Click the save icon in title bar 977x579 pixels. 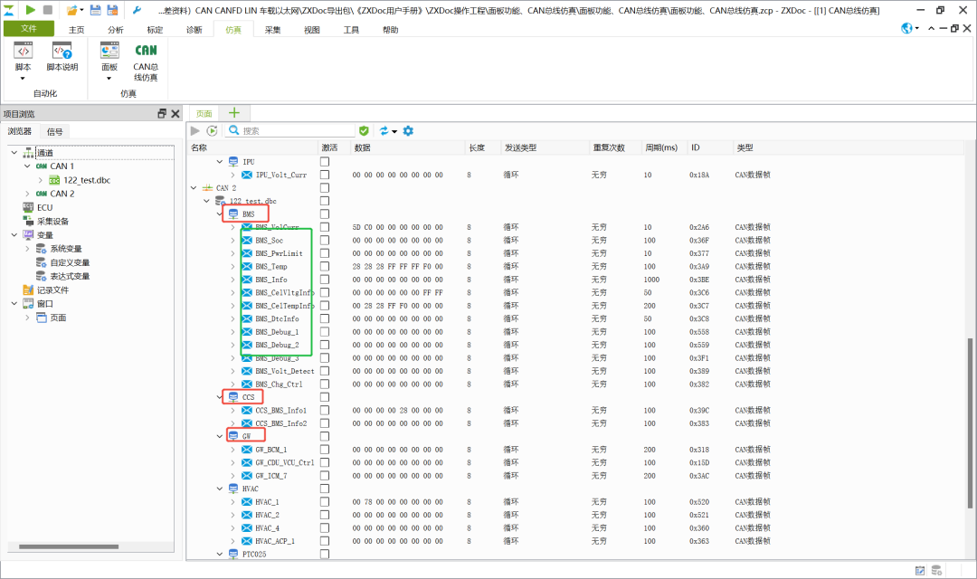pos(95,10)
